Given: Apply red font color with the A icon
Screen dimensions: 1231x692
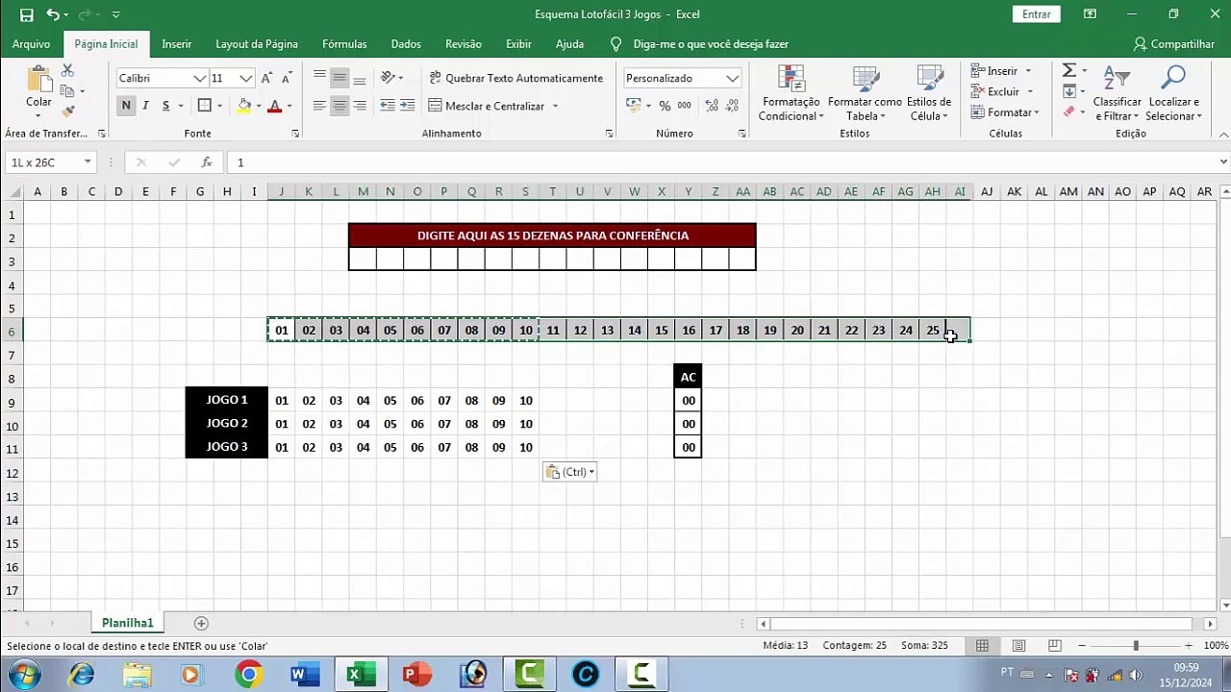Looking at the screenshot, I should (275, 106).
